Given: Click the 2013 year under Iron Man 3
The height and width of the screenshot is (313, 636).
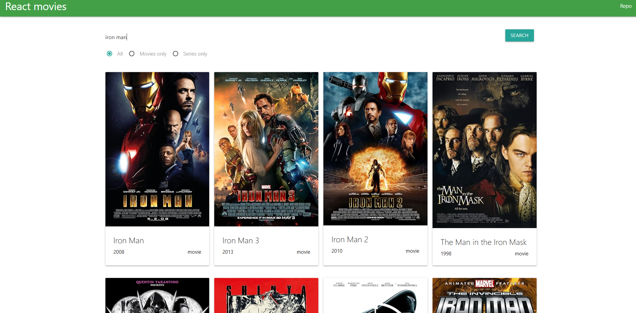Looking at the screenshot, I should coord(228,252).
